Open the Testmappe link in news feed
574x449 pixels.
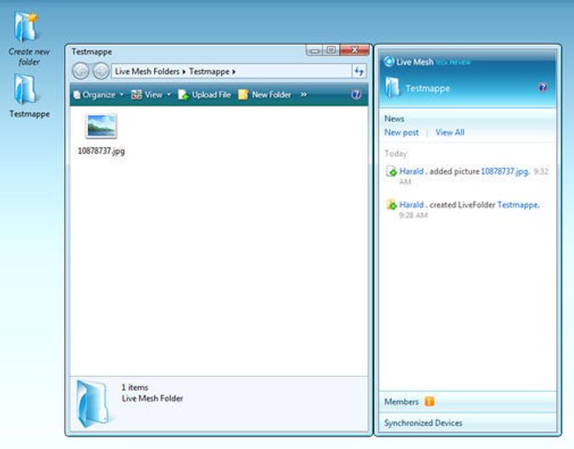519,204
